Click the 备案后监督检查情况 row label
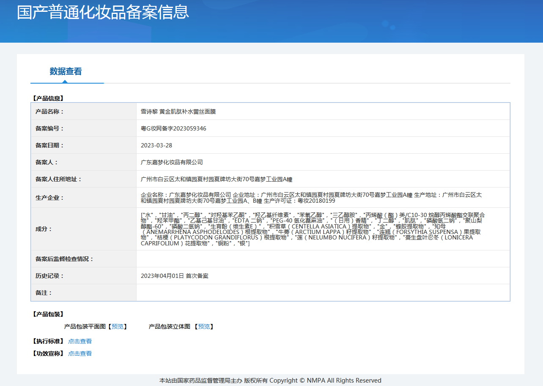This screenshot has height=386, width=543. click(64, 259)
